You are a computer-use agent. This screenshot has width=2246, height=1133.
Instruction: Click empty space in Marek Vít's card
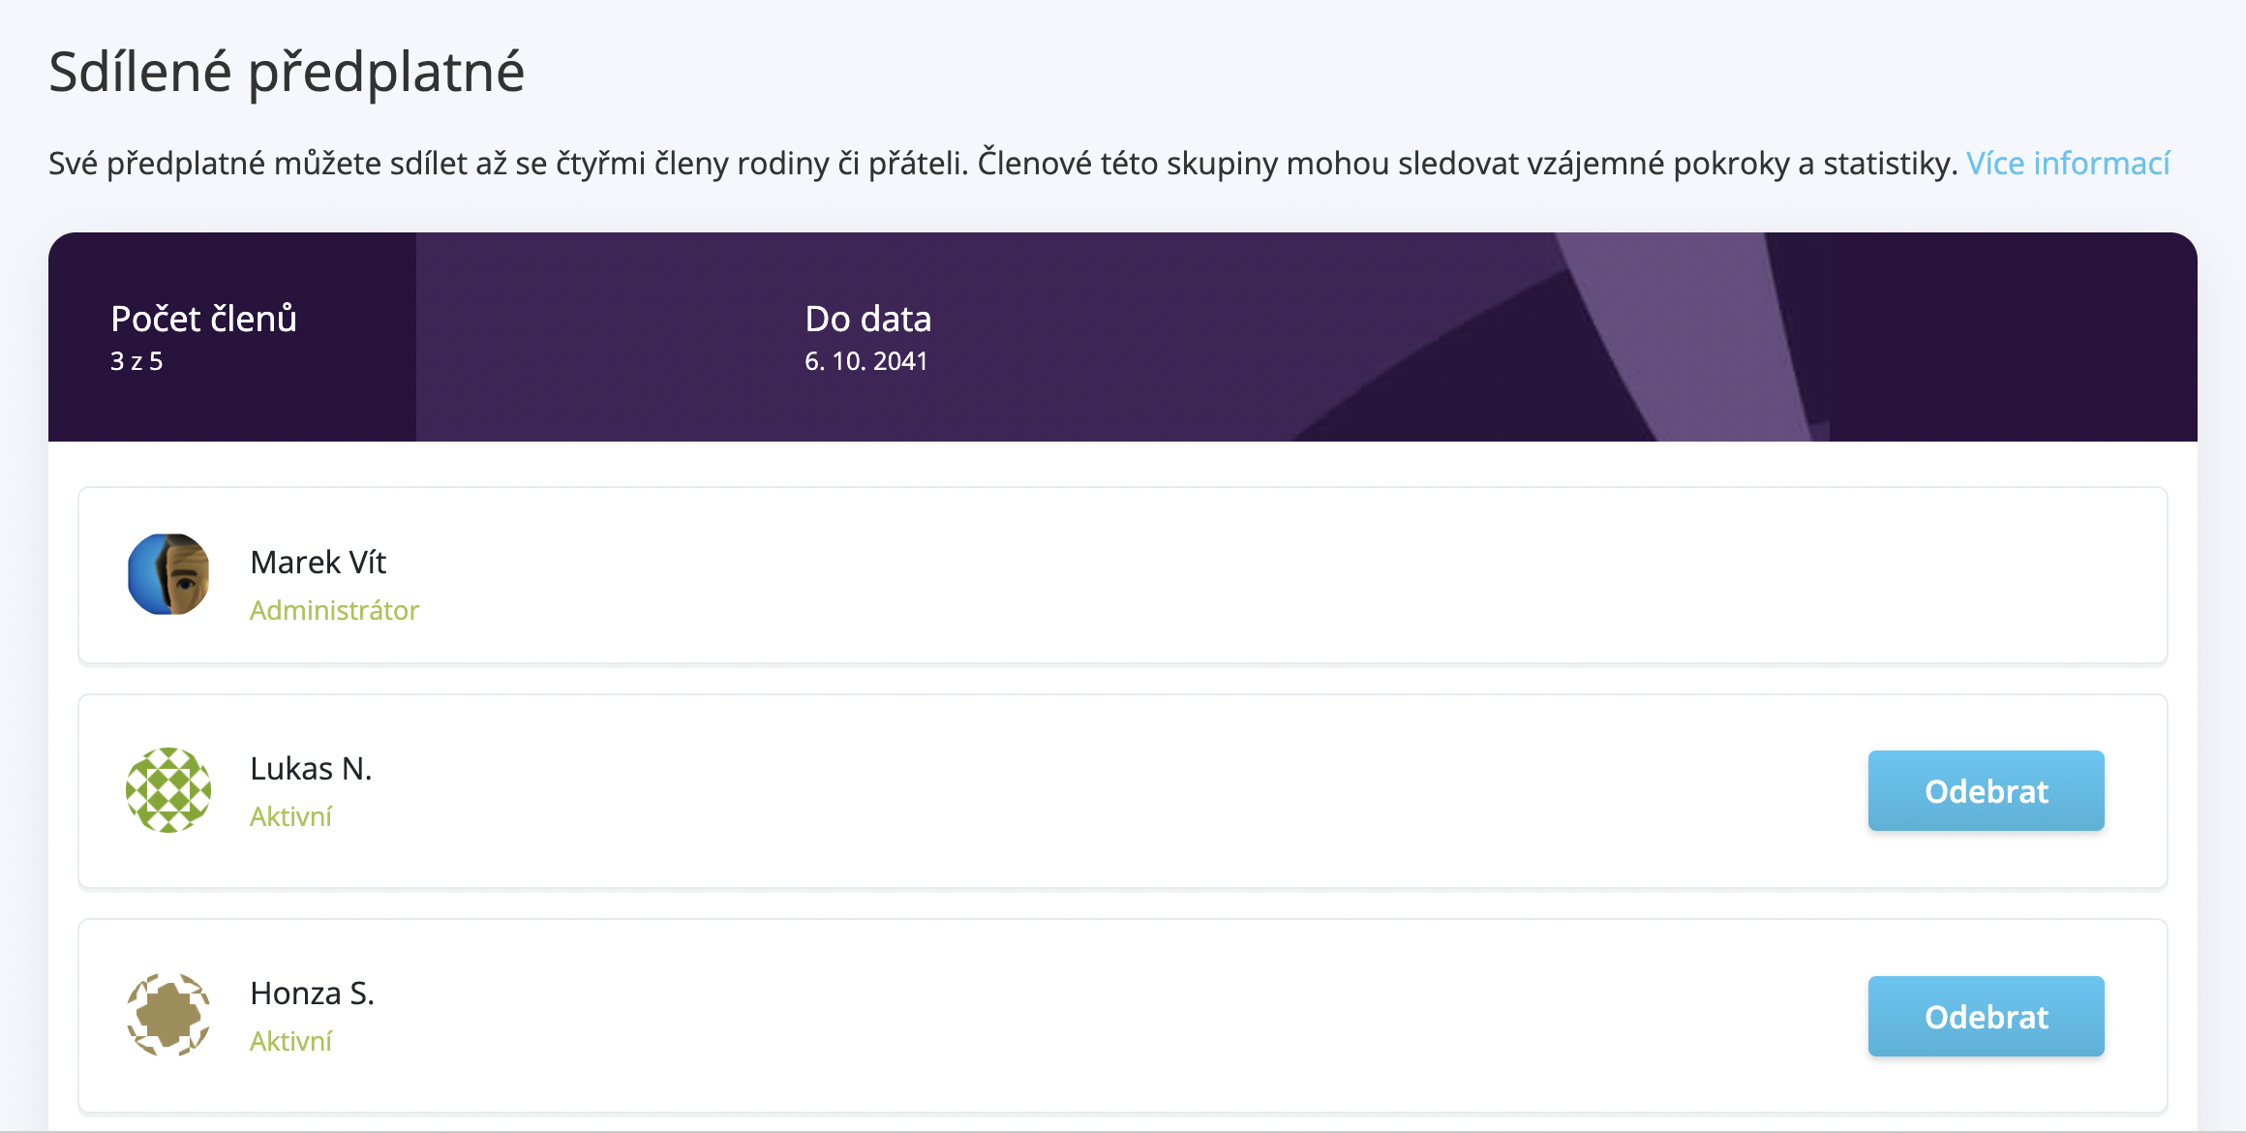[1162, 575]
